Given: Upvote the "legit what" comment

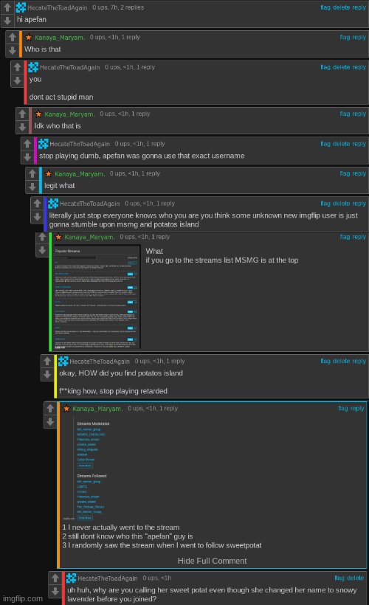Looking at the screenshot, I should [32, 174].
